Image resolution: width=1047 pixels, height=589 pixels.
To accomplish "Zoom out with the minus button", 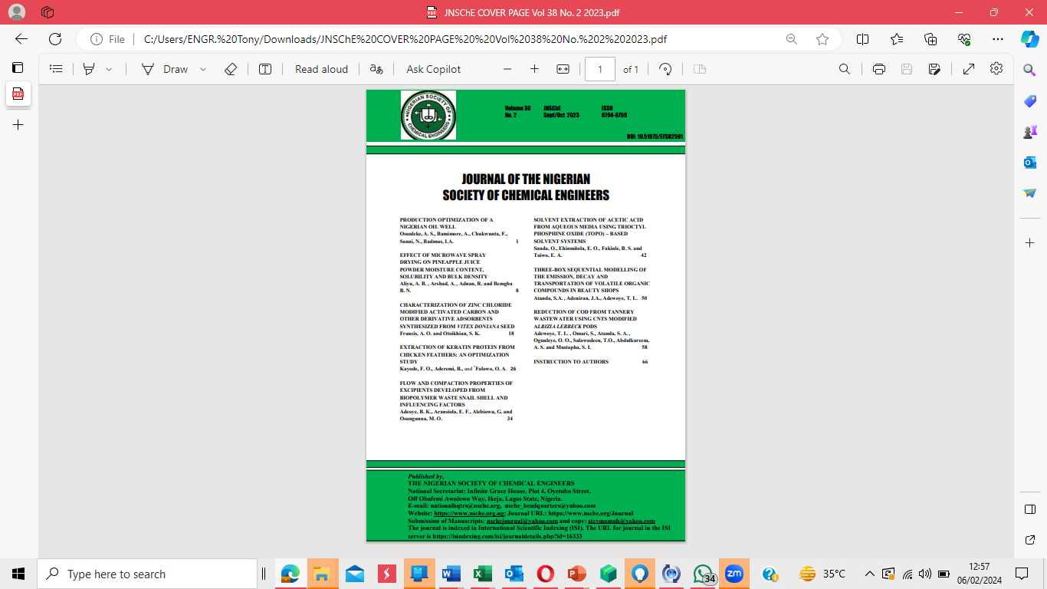I will [507, 69].
